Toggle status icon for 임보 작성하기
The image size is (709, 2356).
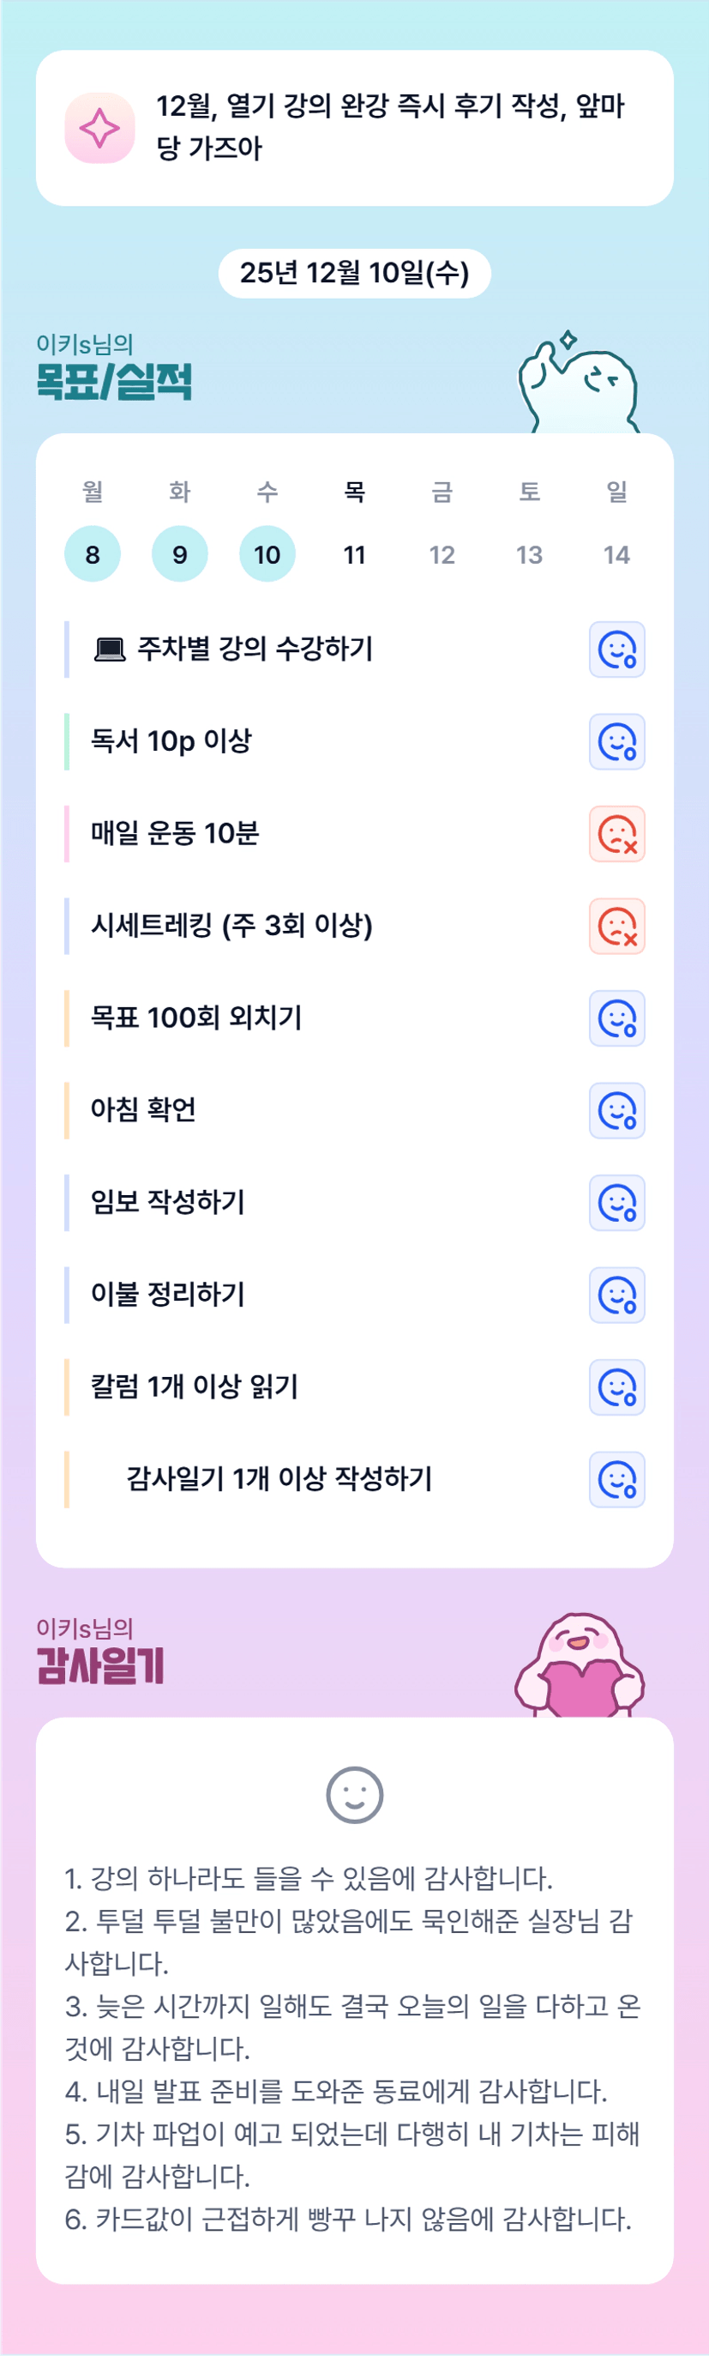click(616, 1204)
